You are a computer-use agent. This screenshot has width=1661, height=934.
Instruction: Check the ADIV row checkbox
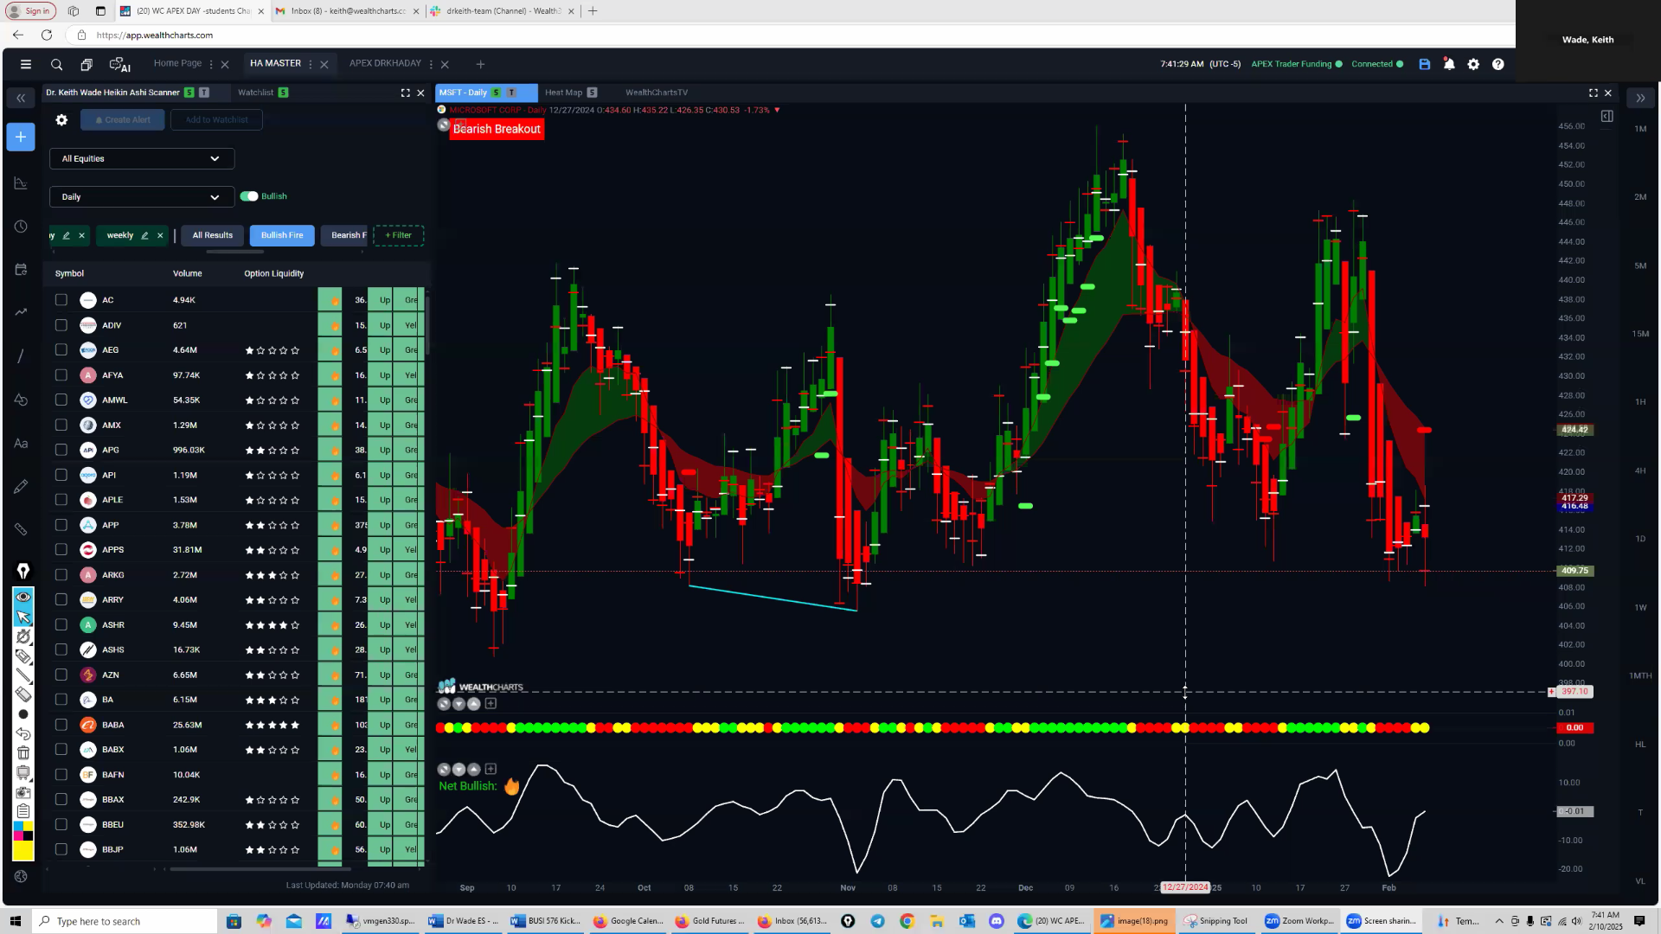pos(61,325)
